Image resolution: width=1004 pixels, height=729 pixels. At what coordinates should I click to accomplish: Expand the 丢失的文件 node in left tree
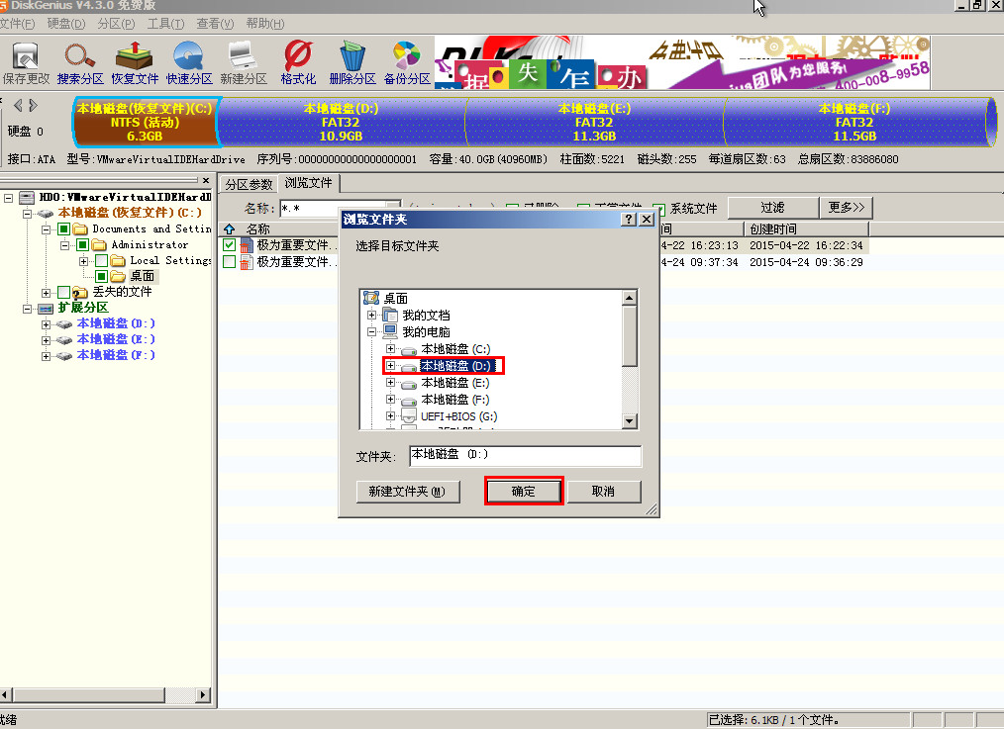click(x=47, y=293)
